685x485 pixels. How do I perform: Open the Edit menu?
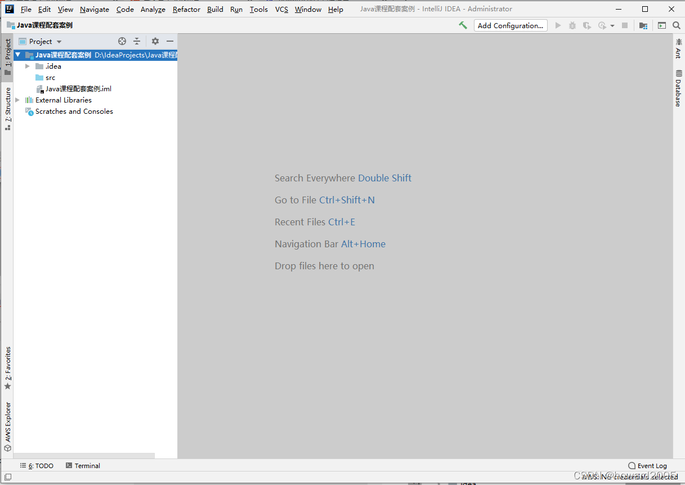(44, 9)
